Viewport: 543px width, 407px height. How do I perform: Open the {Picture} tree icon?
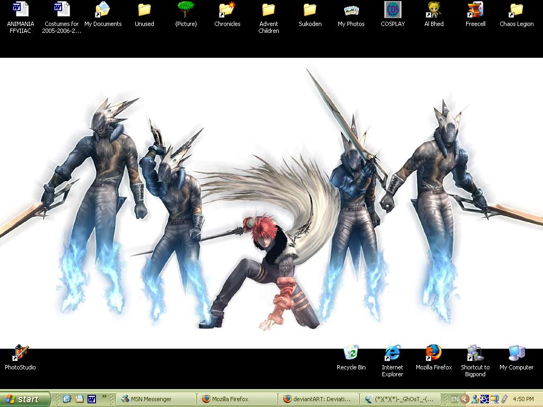coord(186,10)
